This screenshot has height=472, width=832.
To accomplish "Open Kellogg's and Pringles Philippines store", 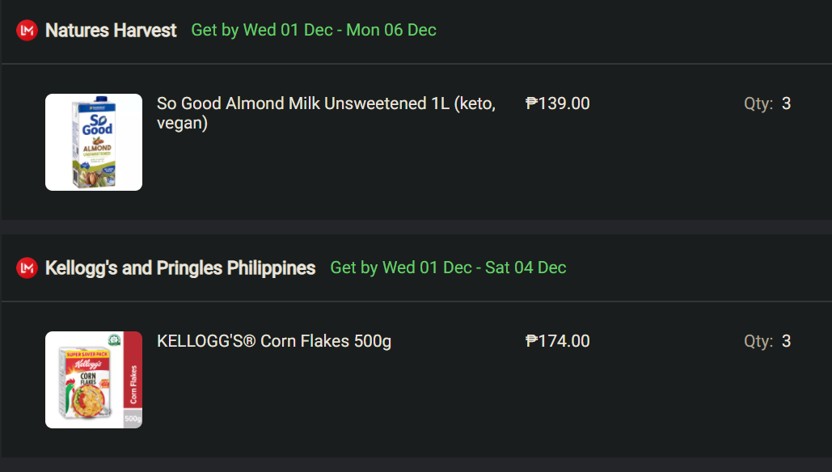I will [180, 268].
